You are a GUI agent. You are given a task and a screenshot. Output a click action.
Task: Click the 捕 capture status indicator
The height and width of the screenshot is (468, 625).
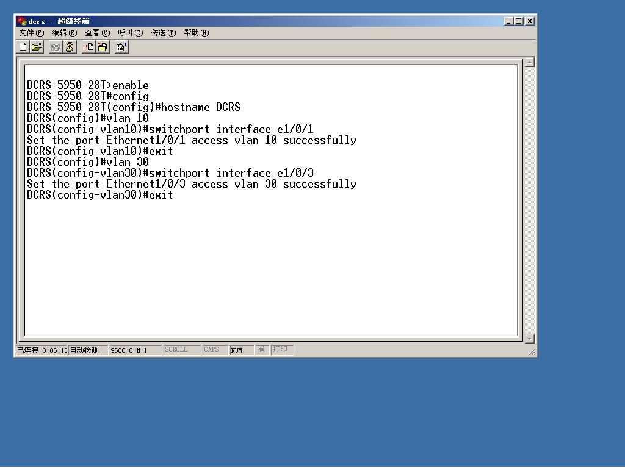tap(262, 350)
